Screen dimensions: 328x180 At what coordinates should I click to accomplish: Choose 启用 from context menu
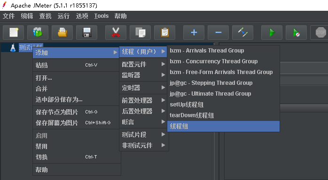coord(76,136)
